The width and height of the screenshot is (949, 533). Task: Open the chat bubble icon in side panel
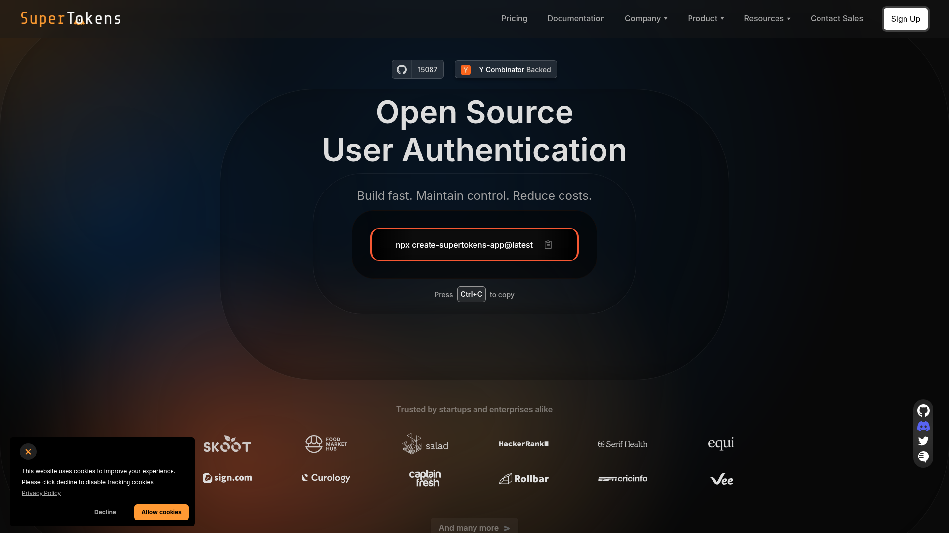tap(923, 457)
